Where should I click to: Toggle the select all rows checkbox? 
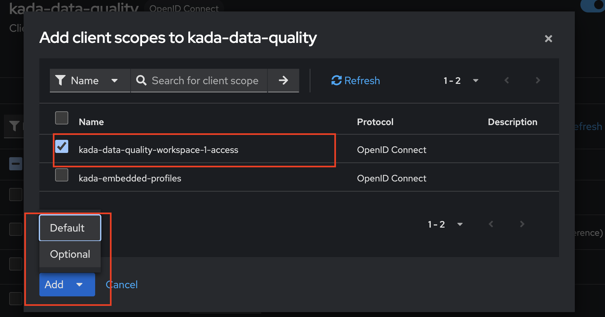coord(62,118)
